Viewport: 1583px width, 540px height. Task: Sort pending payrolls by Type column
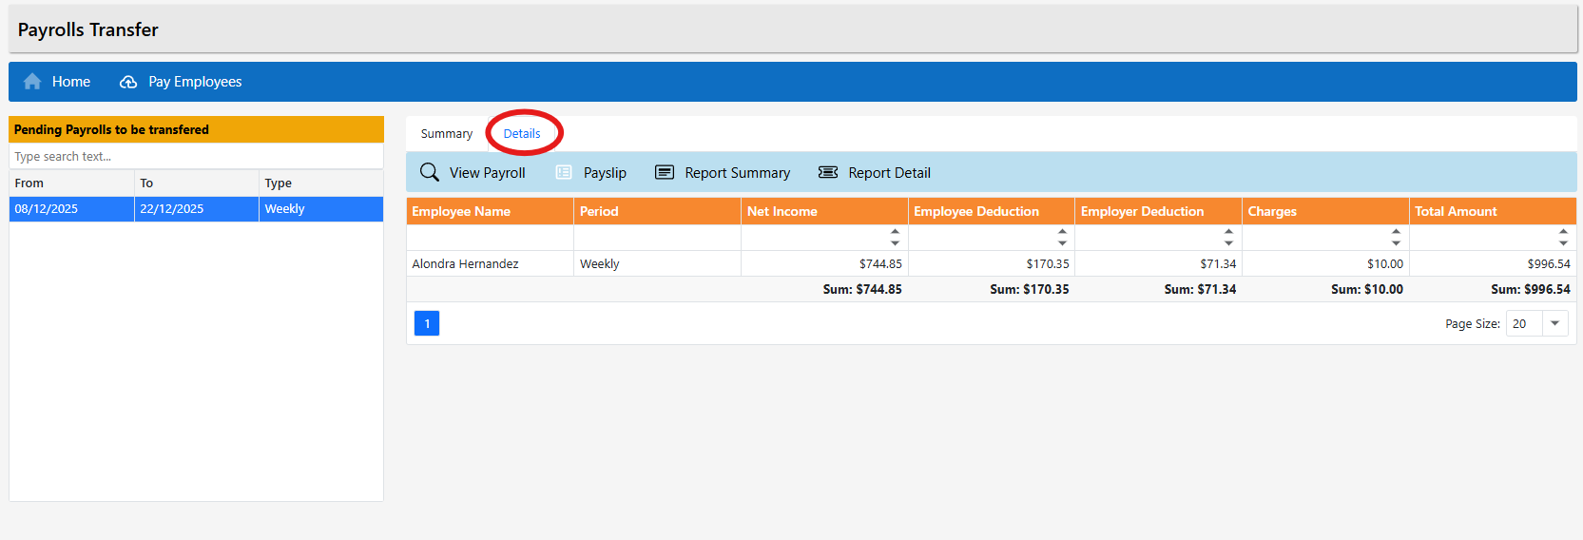click(321, 183)
